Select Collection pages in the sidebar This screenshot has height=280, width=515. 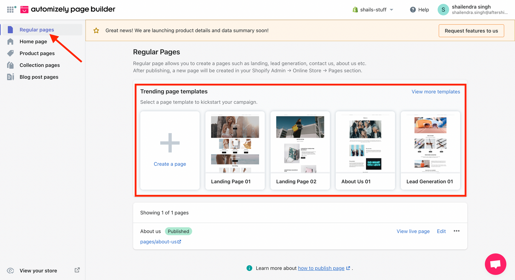point(40,65)
